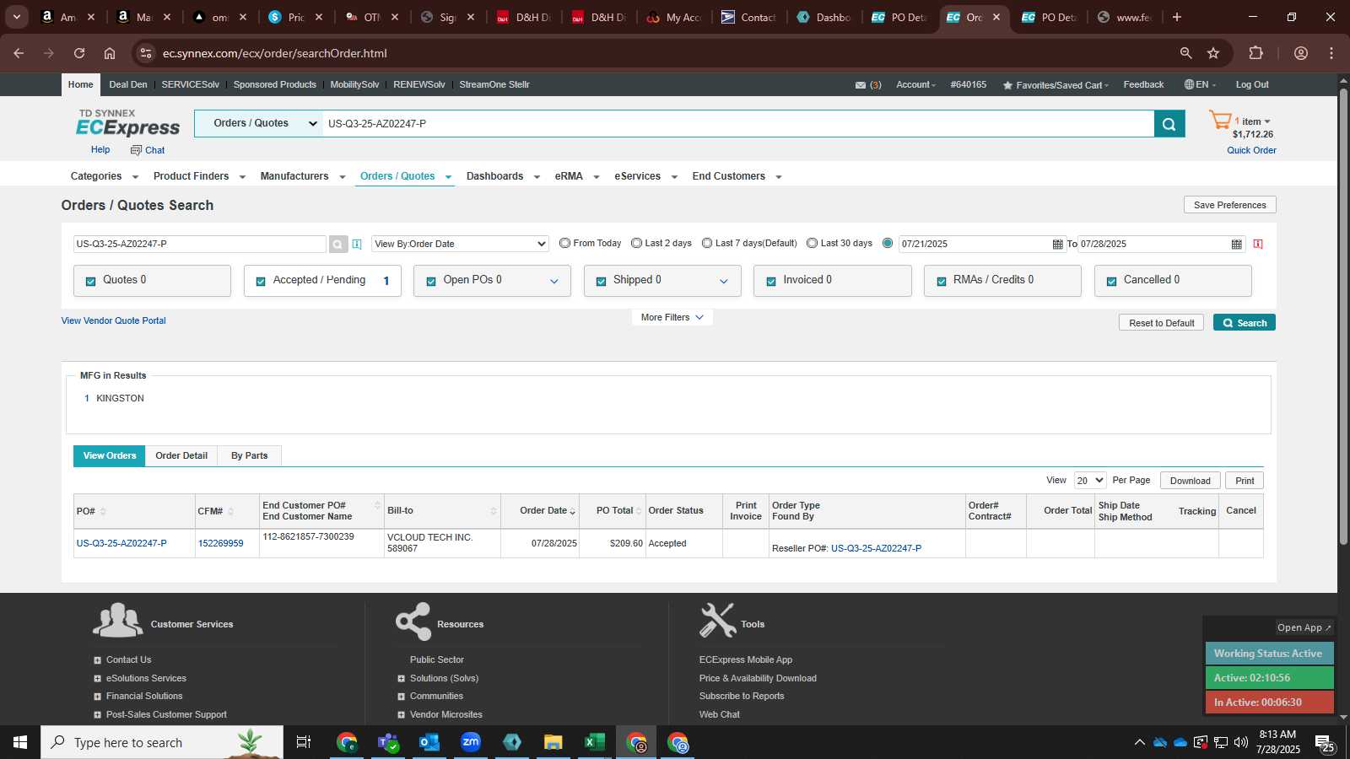
Task: Click the info icon next to PO search field
Action: coord(357,244)
